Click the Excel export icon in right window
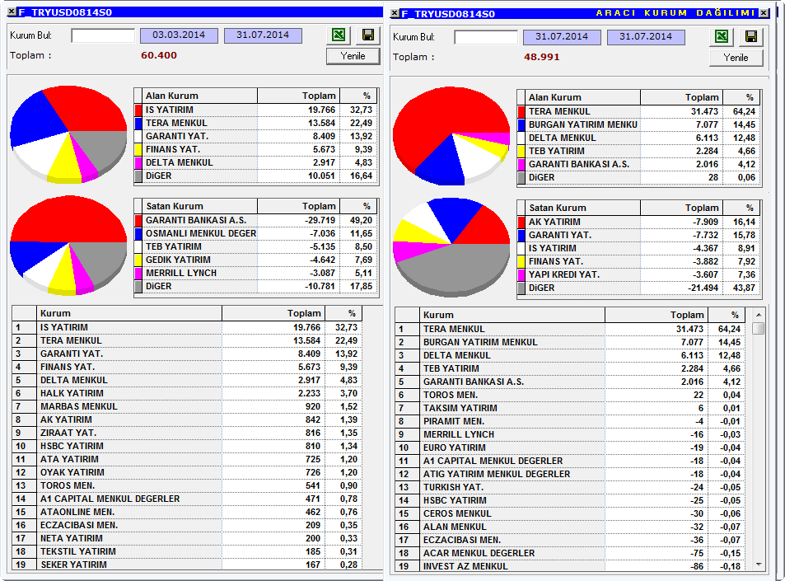 722,36
